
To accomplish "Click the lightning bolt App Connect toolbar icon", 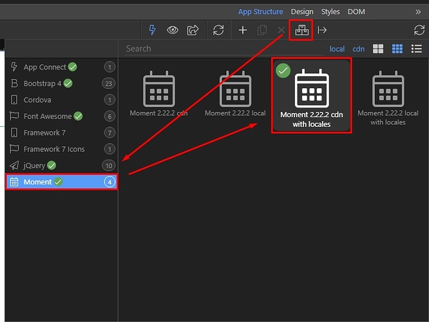I will tap(153, 30).
